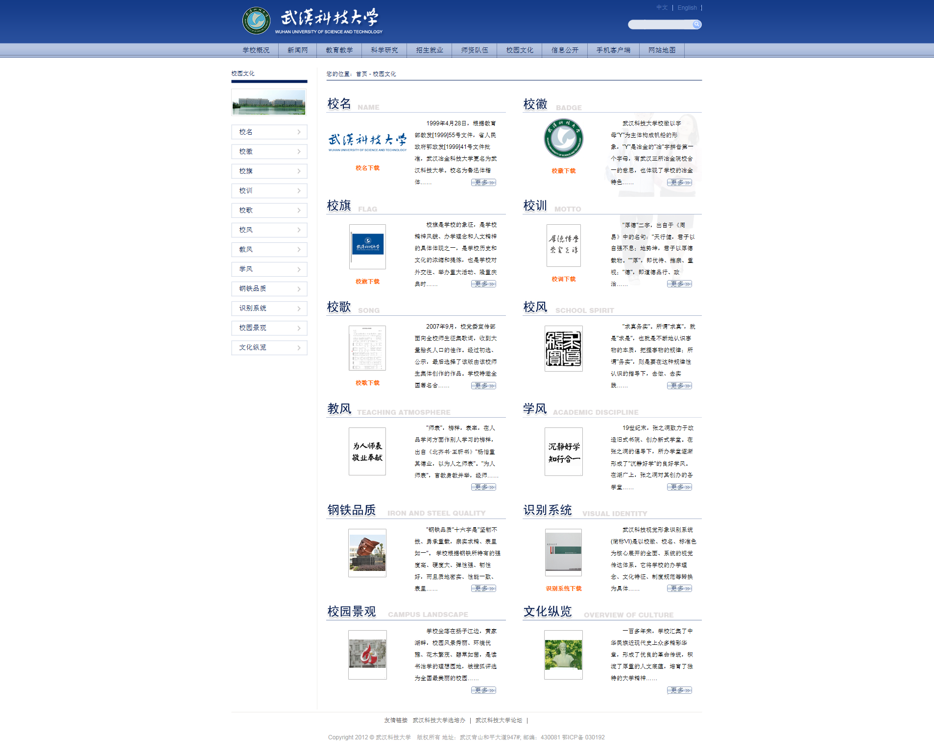
Task: Click the bust statue photo under 文化纵览
Action: (563, 655)
